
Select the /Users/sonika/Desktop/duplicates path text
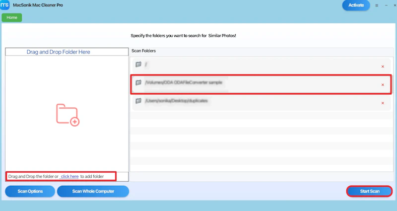176,101
